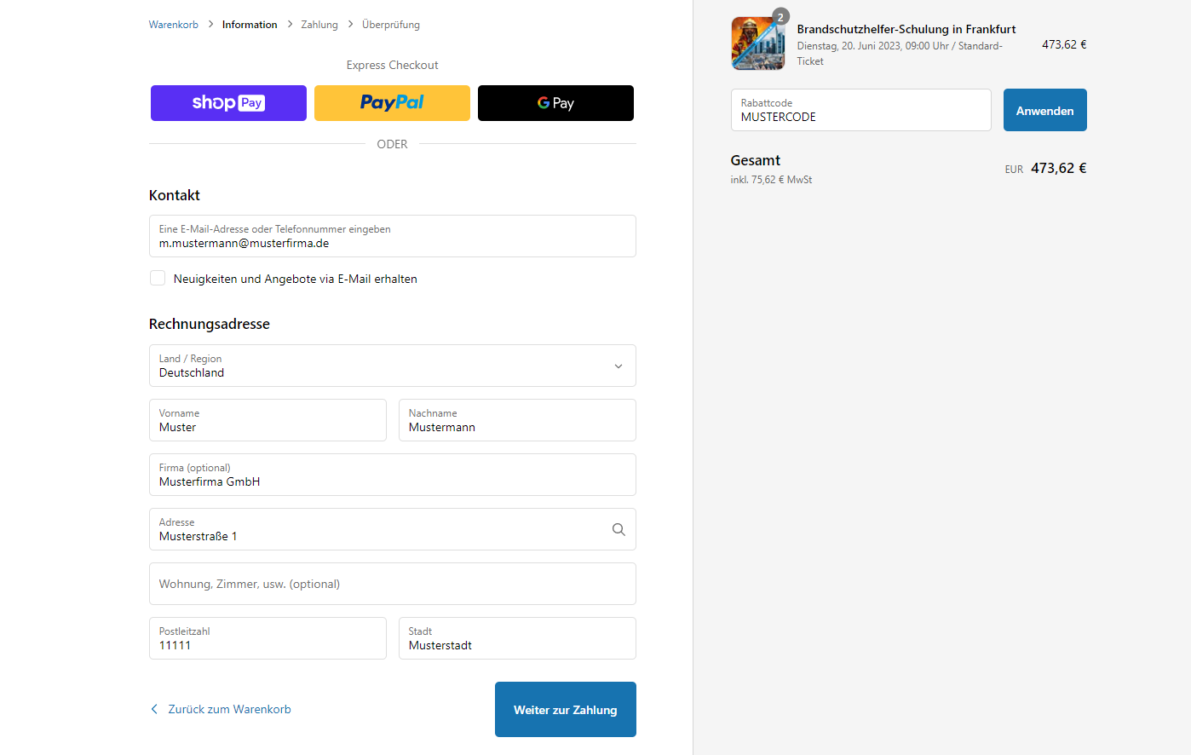This screenshot has height=755, width=1191.
Task: Click the Kontakt section heading
Action: 175,195
